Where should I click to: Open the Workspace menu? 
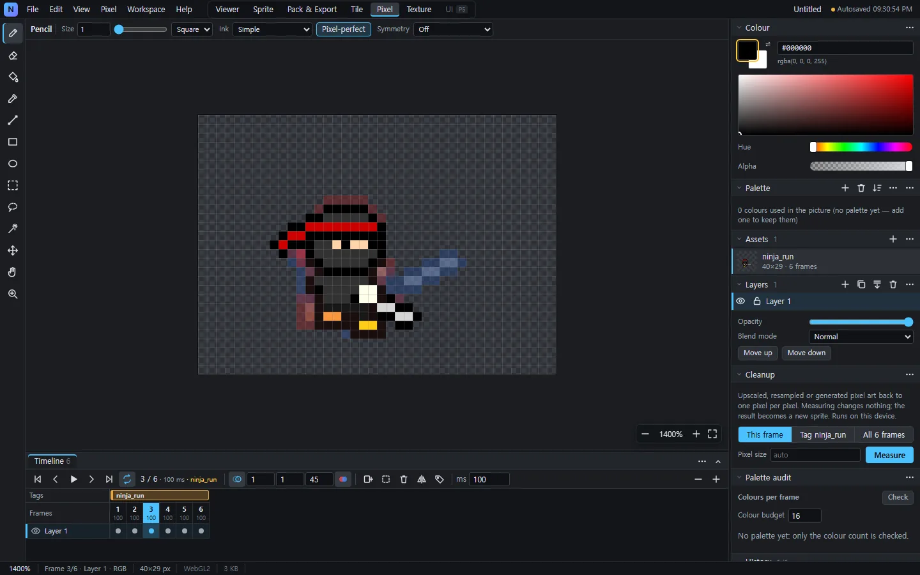pos(146,10)
